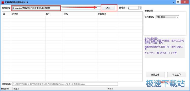This screenshot has width=190, height=91.
Task: Click the 线程数 number input box
Action: (x=133, y=8)
